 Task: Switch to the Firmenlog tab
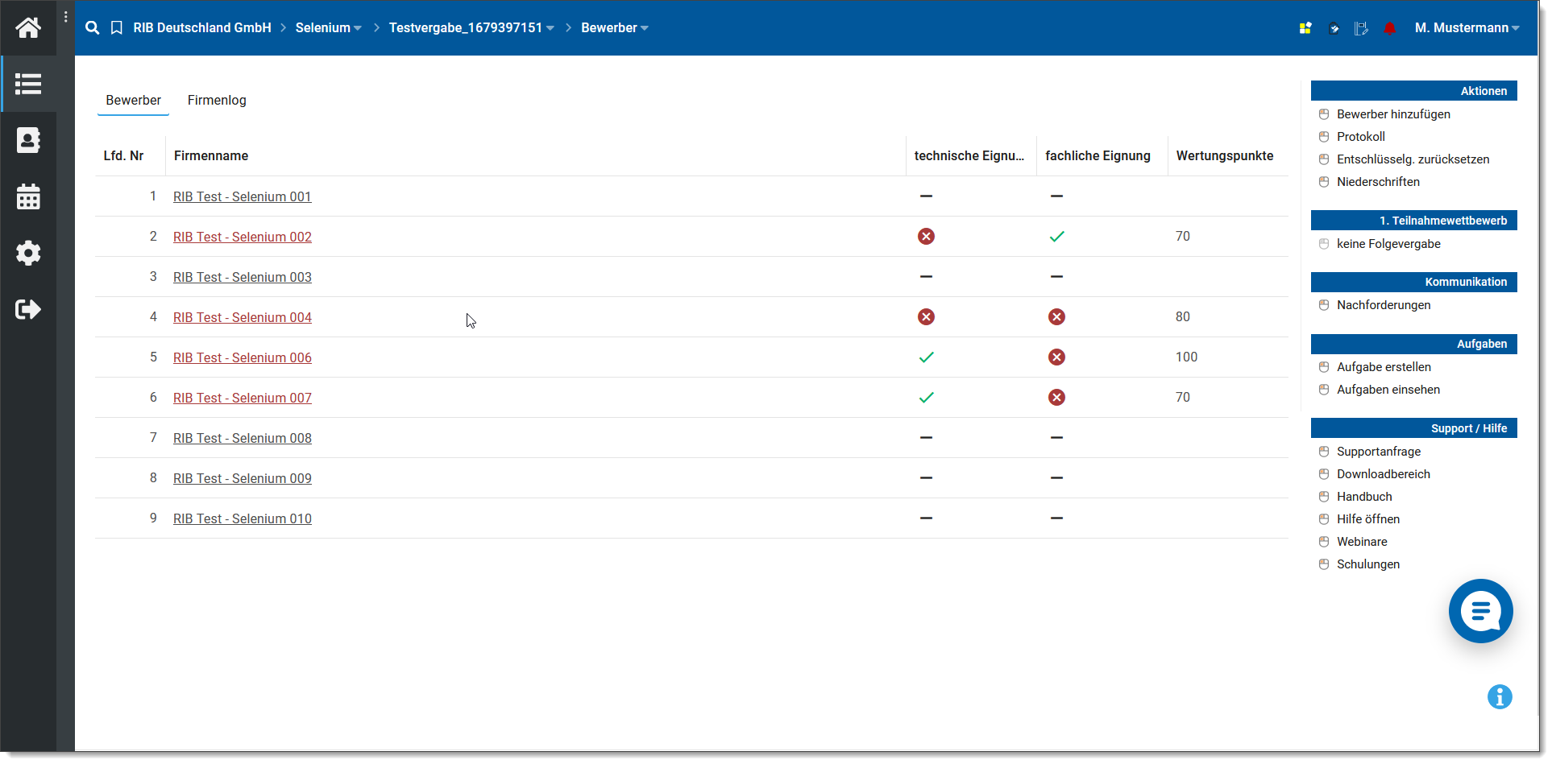217,100
